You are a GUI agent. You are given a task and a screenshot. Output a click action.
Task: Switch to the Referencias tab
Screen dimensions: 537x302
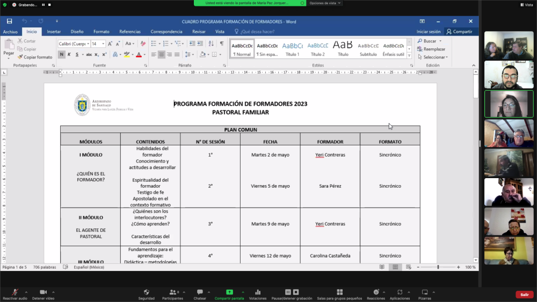click(130, 32)
